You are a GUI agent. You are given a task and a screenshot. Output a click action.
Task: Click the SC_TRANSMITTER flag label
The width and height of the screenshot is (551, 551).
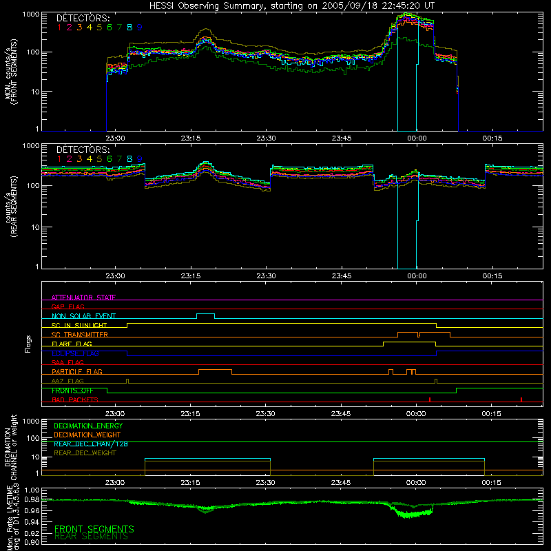pyautogui.click(x=80, y=335)
